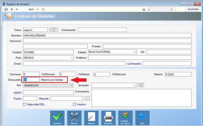Viewport: 203px width, 126px height.
Task: Go to the previous record arrow
Action: [12, 9]
